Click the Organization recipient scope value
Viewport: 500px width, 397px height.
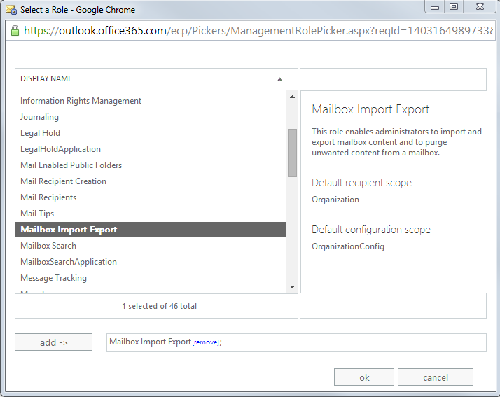coord(335,200)
